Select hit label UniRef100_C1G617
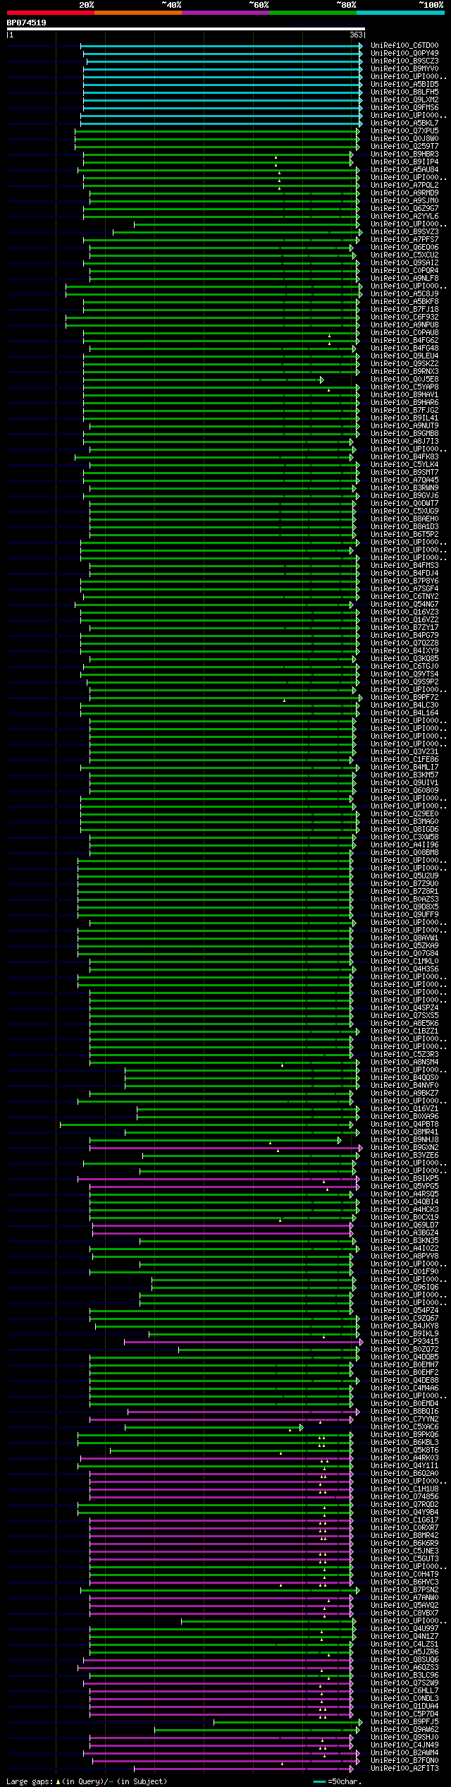 click(x=404, y=1520)
